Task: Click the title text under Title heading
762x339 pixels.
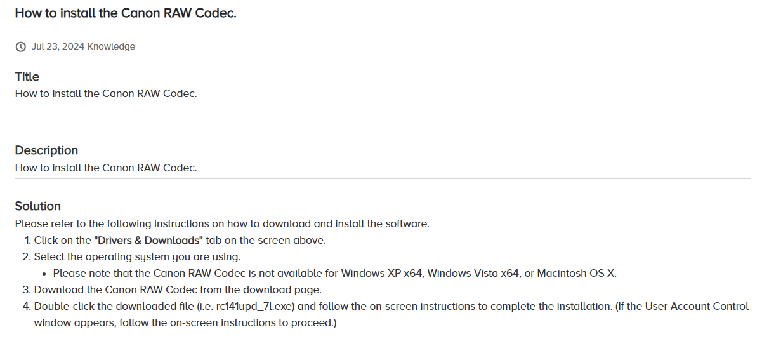Action: 106,93
